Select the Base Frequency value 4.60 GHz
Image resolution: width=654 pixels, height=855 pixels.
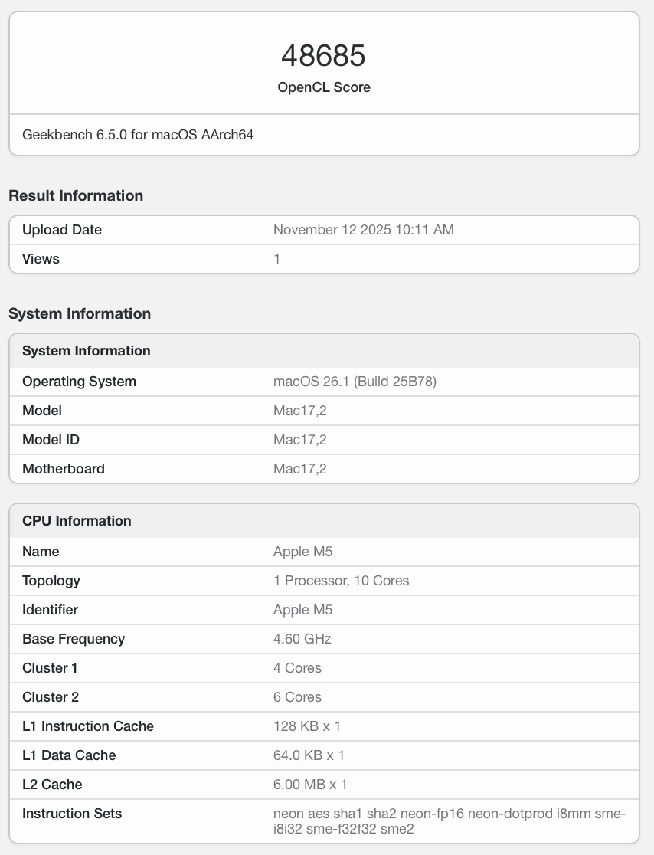click(x=302, y=639)
